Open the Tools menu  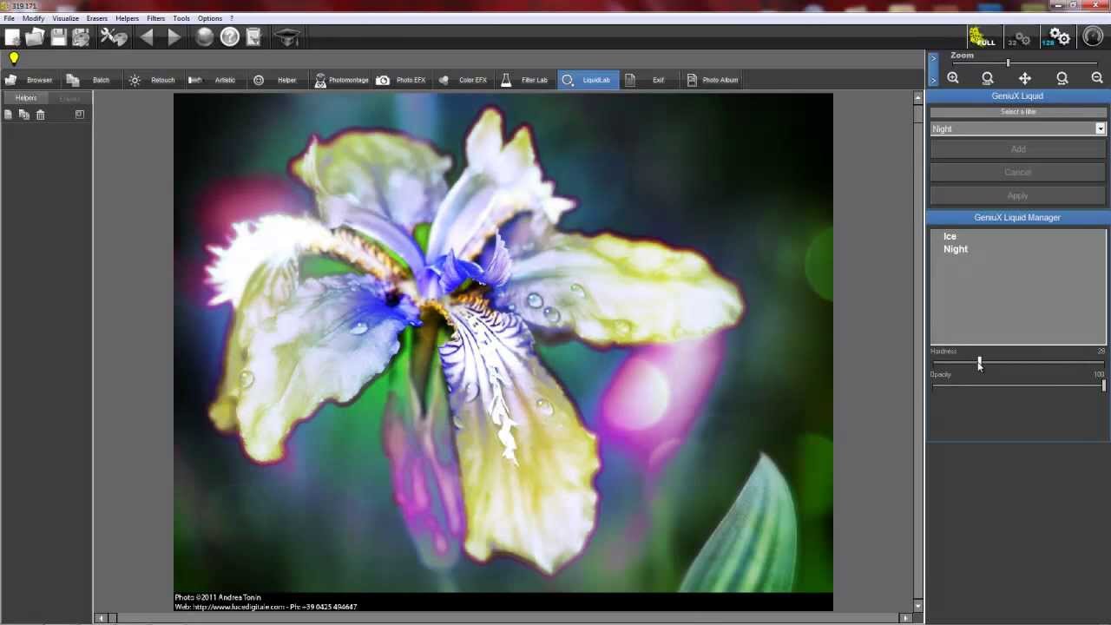181,18
